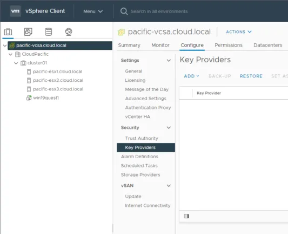Open the ADD dropdown
Screen dimensions: 288x234
click(x=192, y=76)
